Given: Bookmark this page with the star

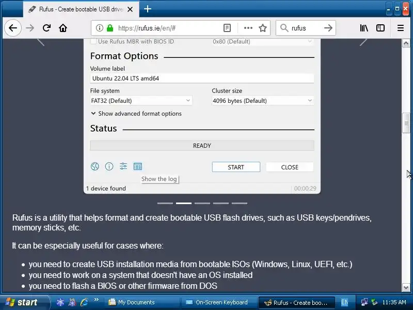Looking at the screenshot, I should pyautogui.click(x=263, y=28).
